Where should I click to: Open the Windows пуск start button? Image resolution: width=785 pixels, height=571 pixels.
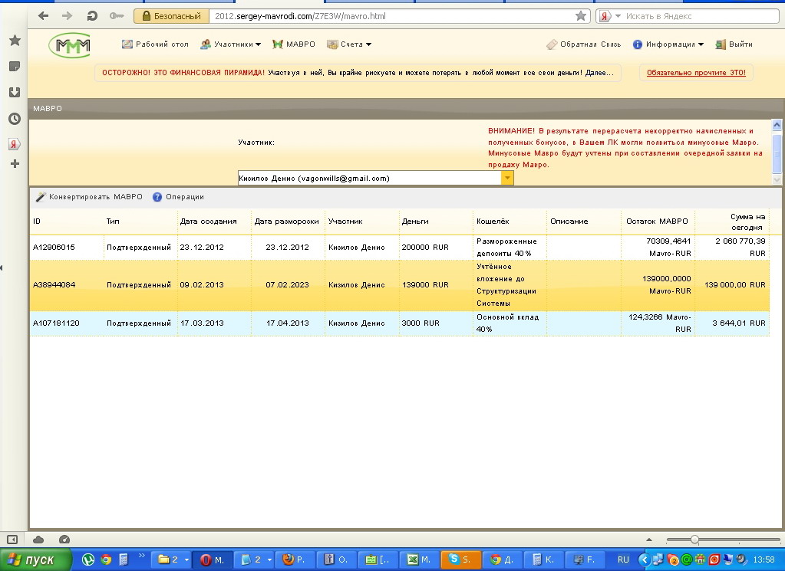[x=35, y=560]
